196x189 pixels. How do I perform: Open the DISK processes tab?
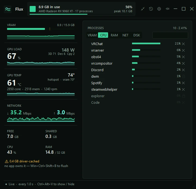point(137,35)
